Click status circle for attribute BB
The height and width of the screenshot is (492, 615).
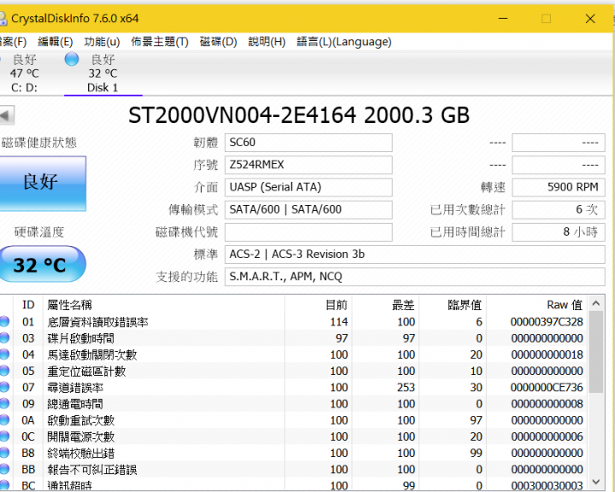[x=4, y=469]
